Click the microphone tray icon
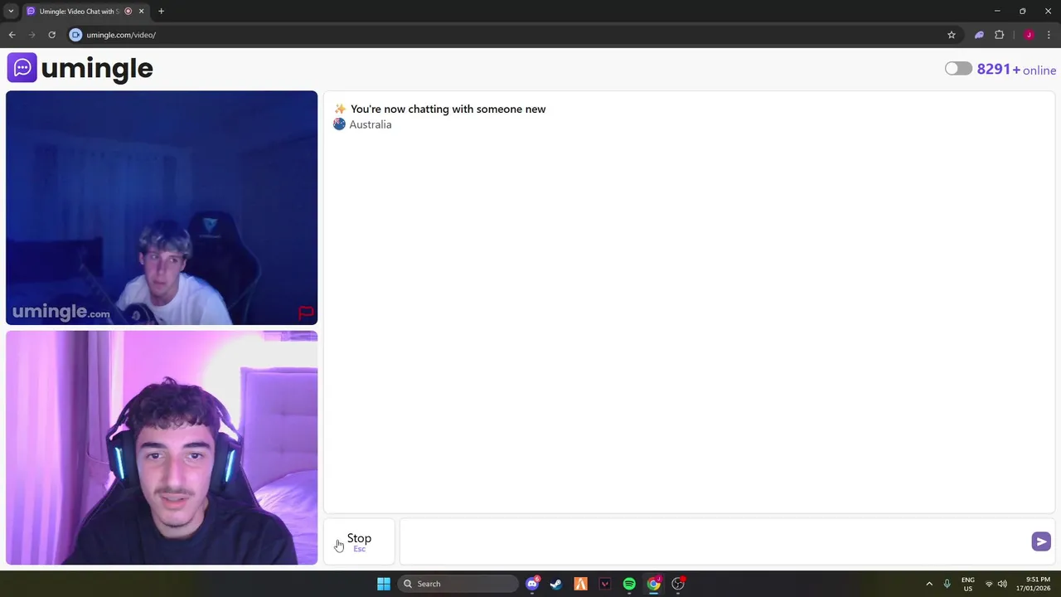 coord(947,584)
